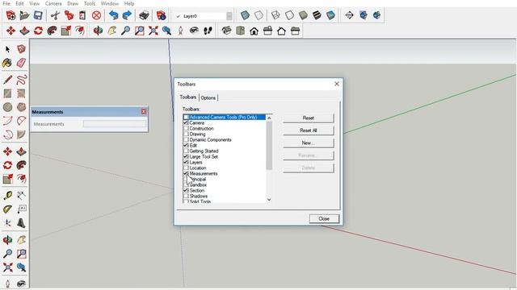Open the Layer0 layer dropdown

(x=229, y=16)
